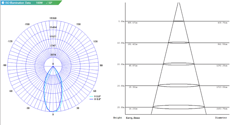Click the 861.50cm diameter value

pyautogui.click(x=223, y=44)
